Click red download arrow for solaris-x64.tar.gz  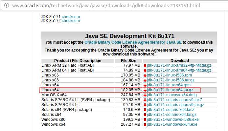pos(145,115)
